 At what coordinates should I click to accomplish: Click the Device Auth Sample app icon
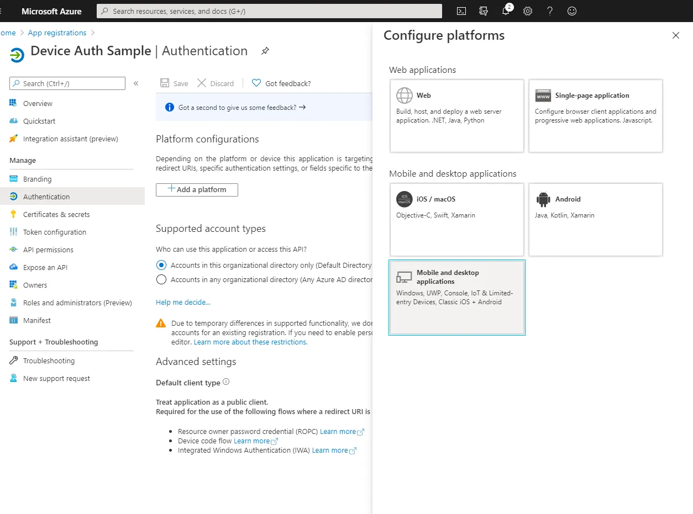click(x=17, y=55)
